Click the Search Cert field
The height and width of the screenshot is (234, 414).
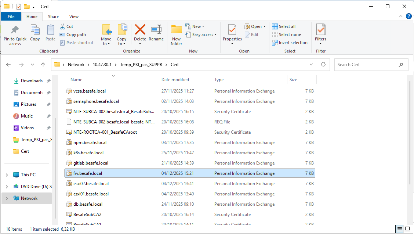click(371, 65)
